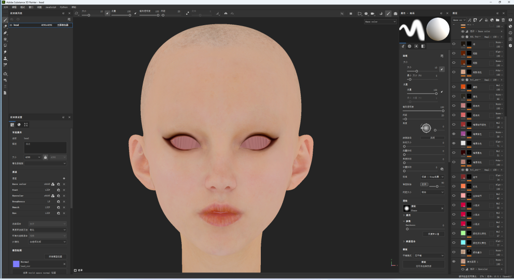Add a fill layer with the bucket icon
This screenshot has width=514, height=280.
click(486, 20)
